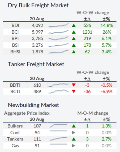Open the BHSI sparkline trend chart
120x152 pixels.
point(58,51)
